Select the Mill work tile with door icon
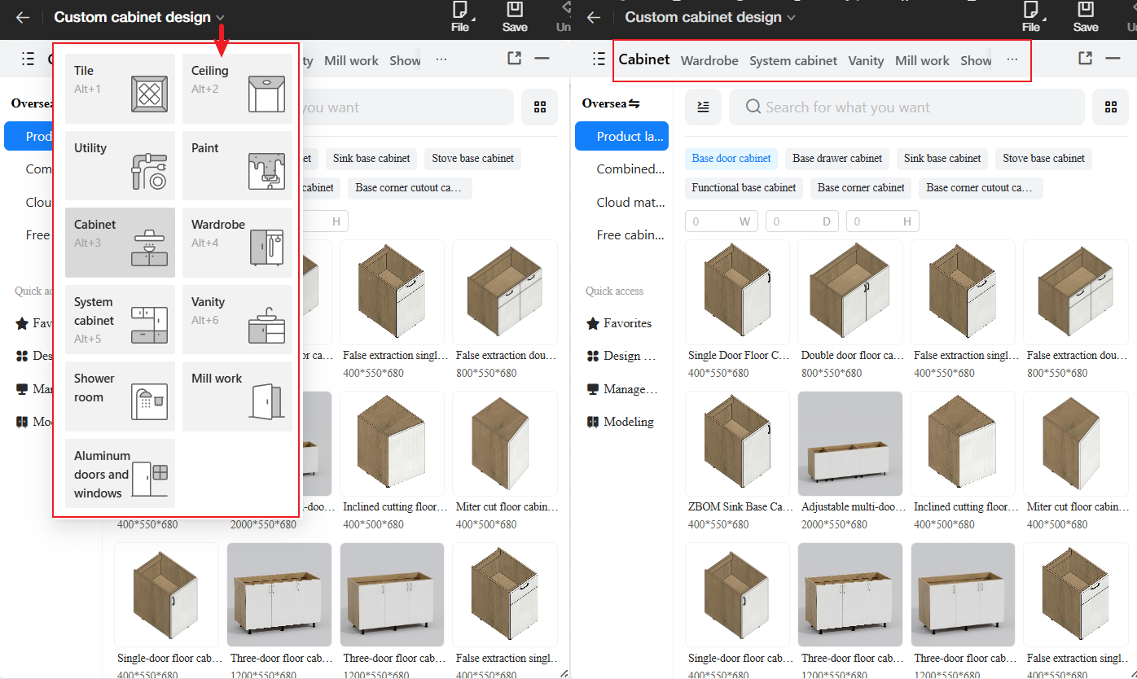Image resolution: width=1137 pixels, height=679 pixels. coord(237,396)
